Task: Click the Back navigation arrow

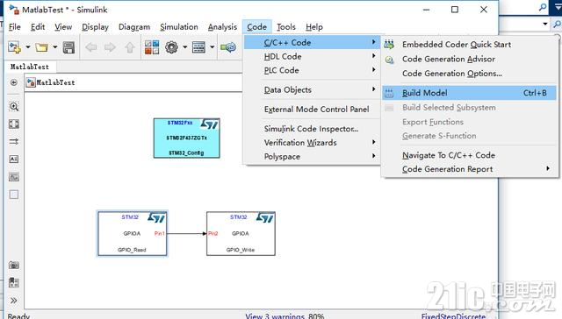Action: [91, 47]
